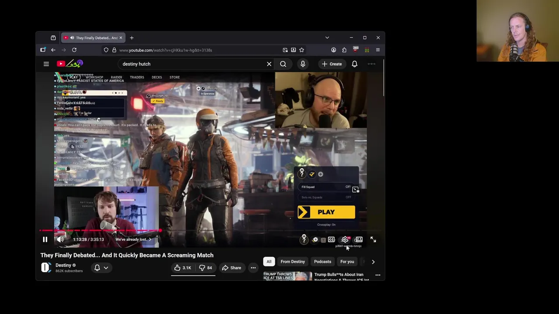The width and height of the screenshot is (559, 314).
Task: Go back in browser history
Action: coord(53,50)
